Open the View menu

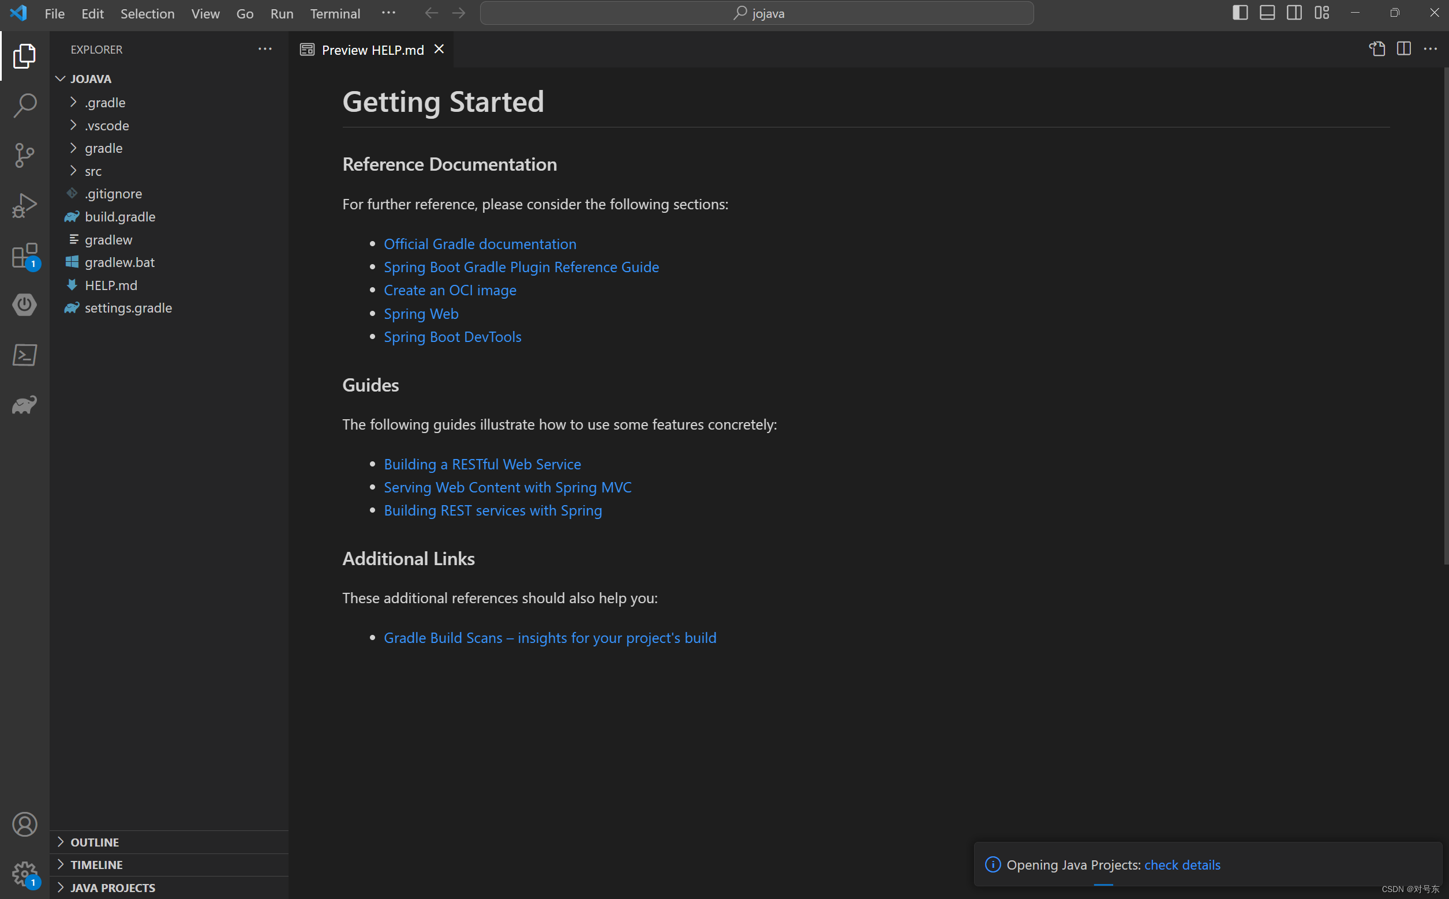[205, 13]
